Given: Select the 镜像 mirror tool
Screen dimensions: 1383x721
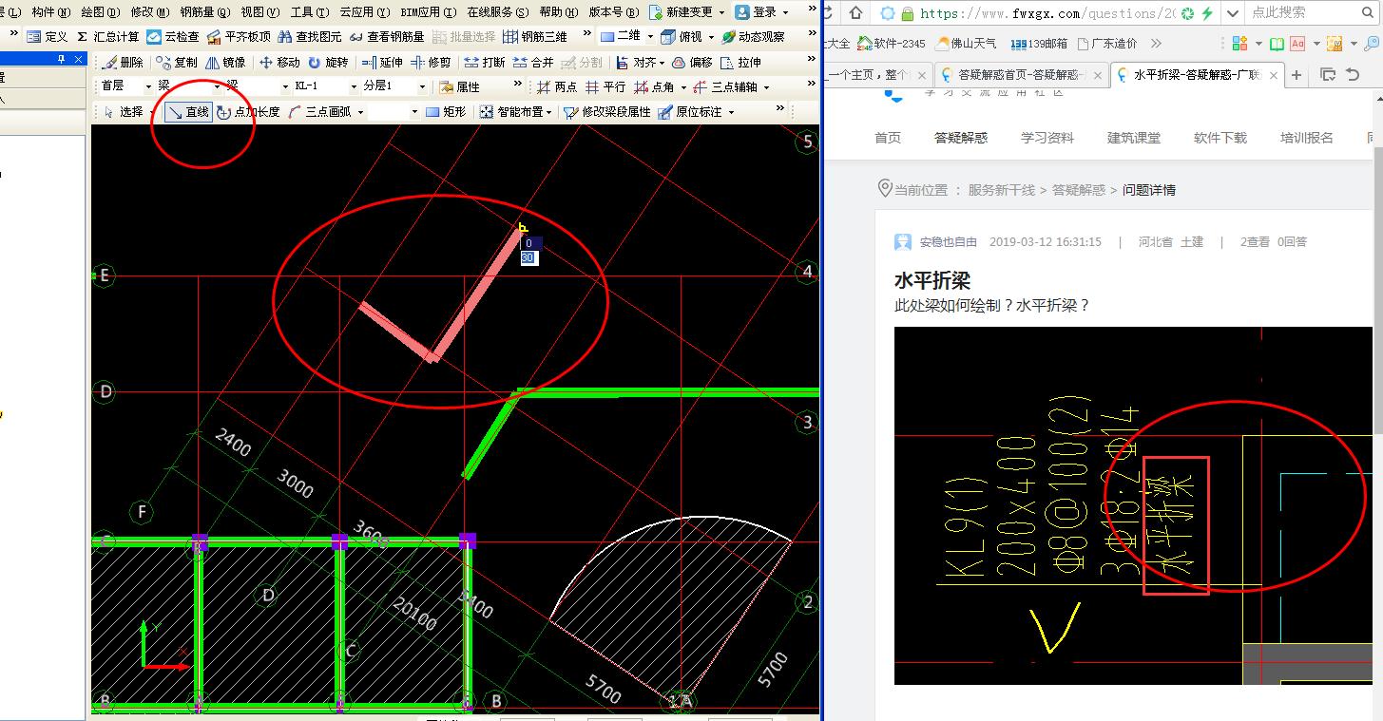Looking at the screenshot, I should 225,62.
